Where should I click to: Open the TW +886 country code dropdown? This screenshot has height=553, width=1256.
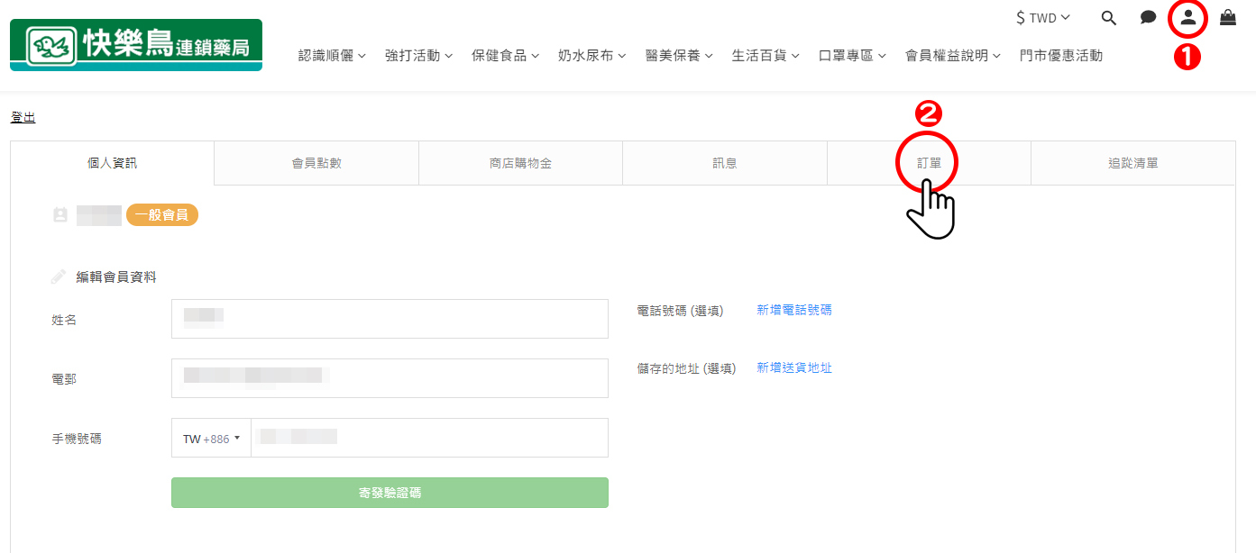point(212,439)
